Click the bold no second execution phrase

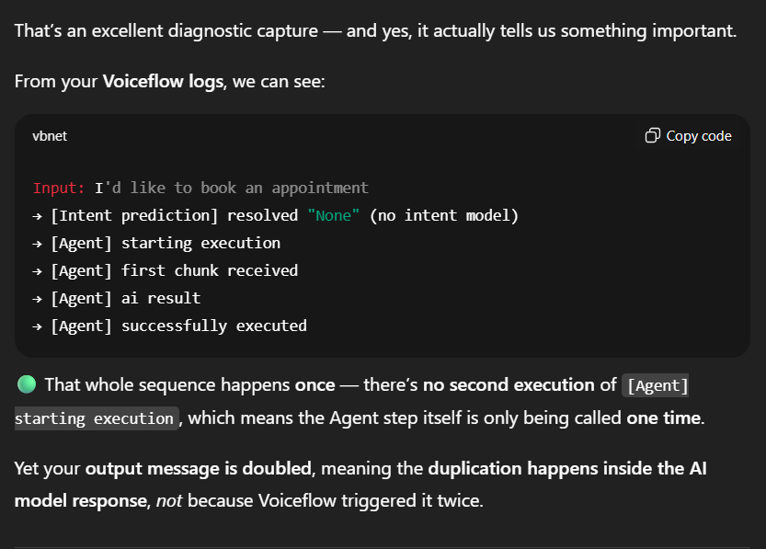pos(509,384)
